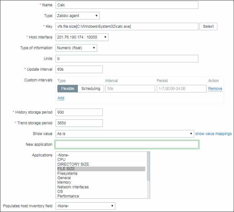
Task: Select Performance application
Action: click(101, 196)
